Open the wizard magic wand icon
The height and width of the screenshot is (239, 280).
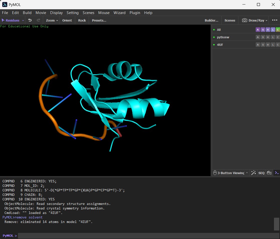coord(253,173)
